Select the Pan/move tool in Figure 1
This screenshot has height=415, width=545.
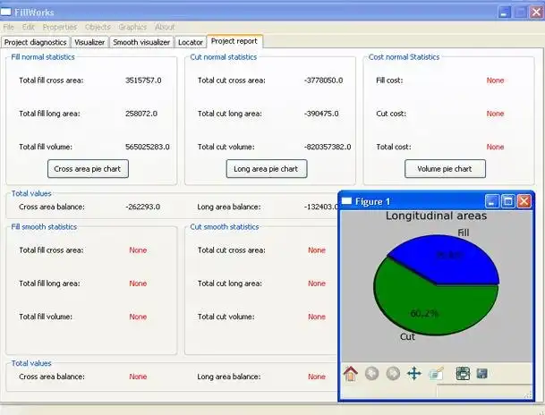pos(414,374)
